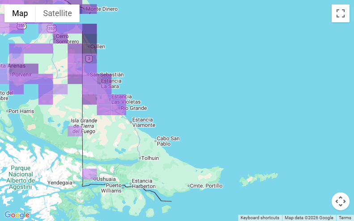
Task: Click the Google logo
Action: 17,215
